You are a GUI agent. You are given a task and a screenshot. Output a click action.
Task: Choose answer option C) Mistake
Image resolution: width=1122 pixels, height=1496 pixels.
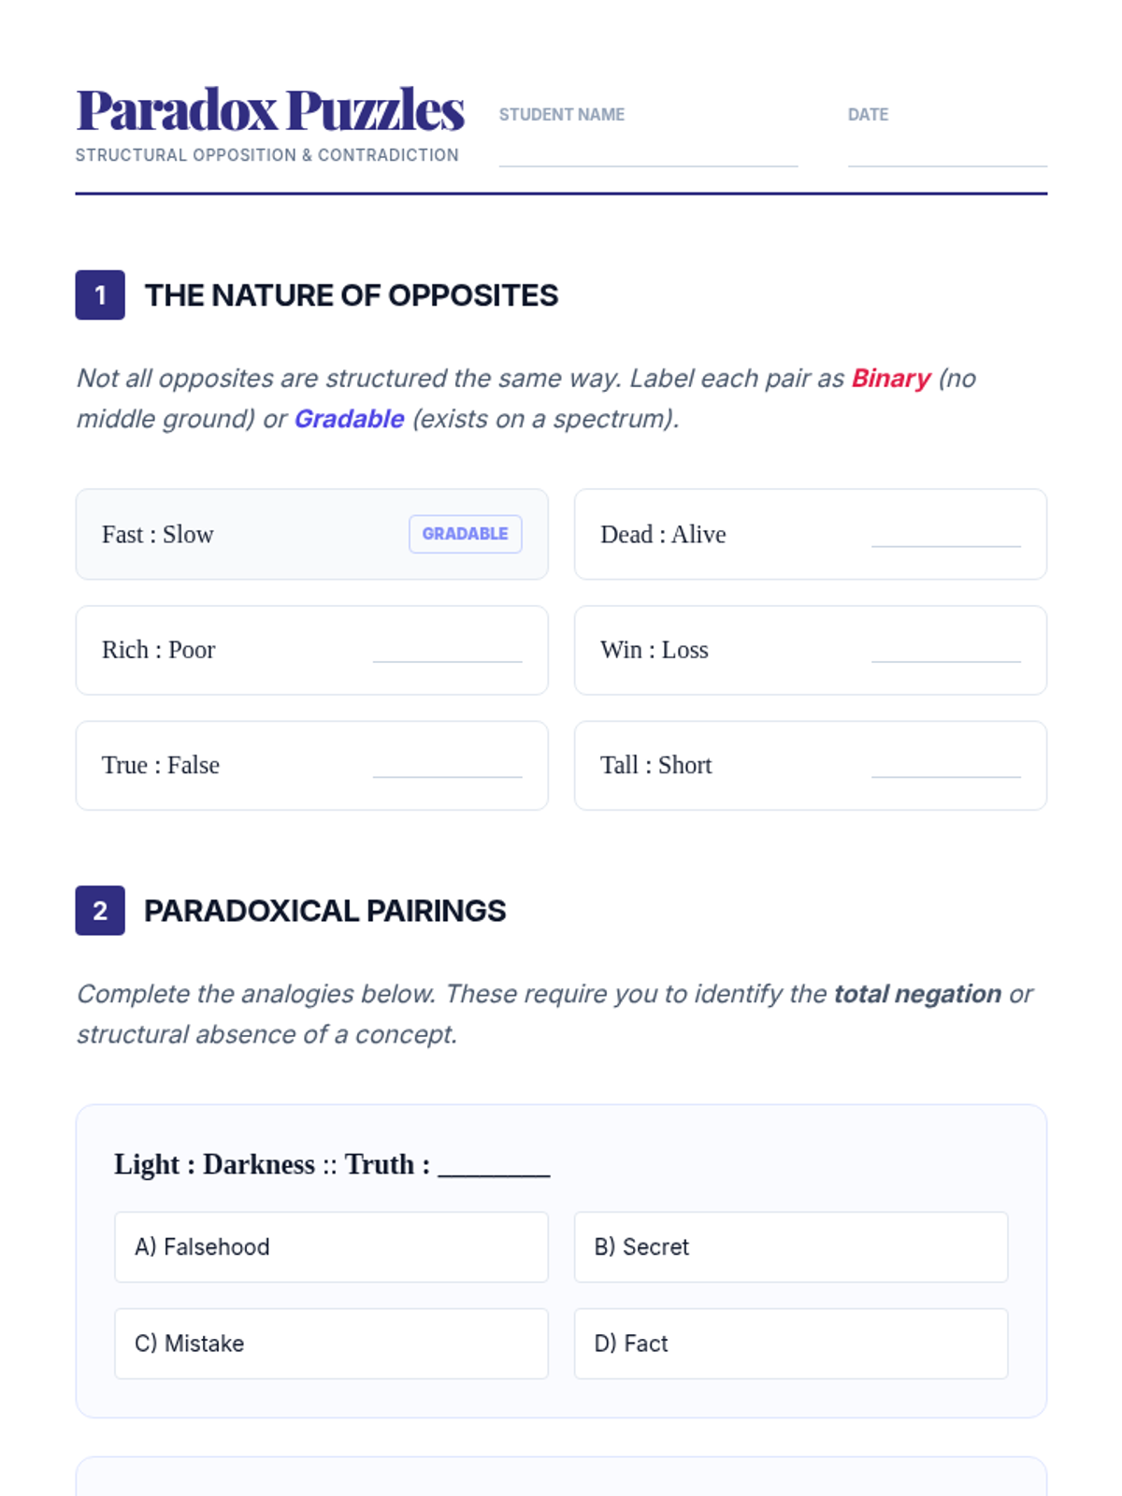point(331,1344)
